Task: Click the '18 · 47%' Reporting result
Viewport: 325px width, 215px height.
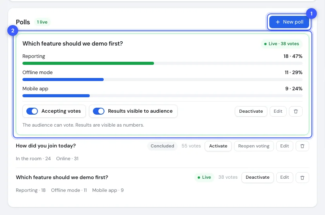Action: click(293, 56)
